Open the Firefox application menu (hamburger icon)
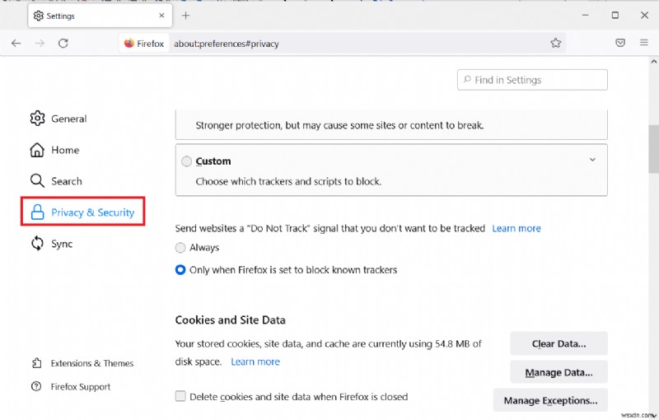 (643, 43)
